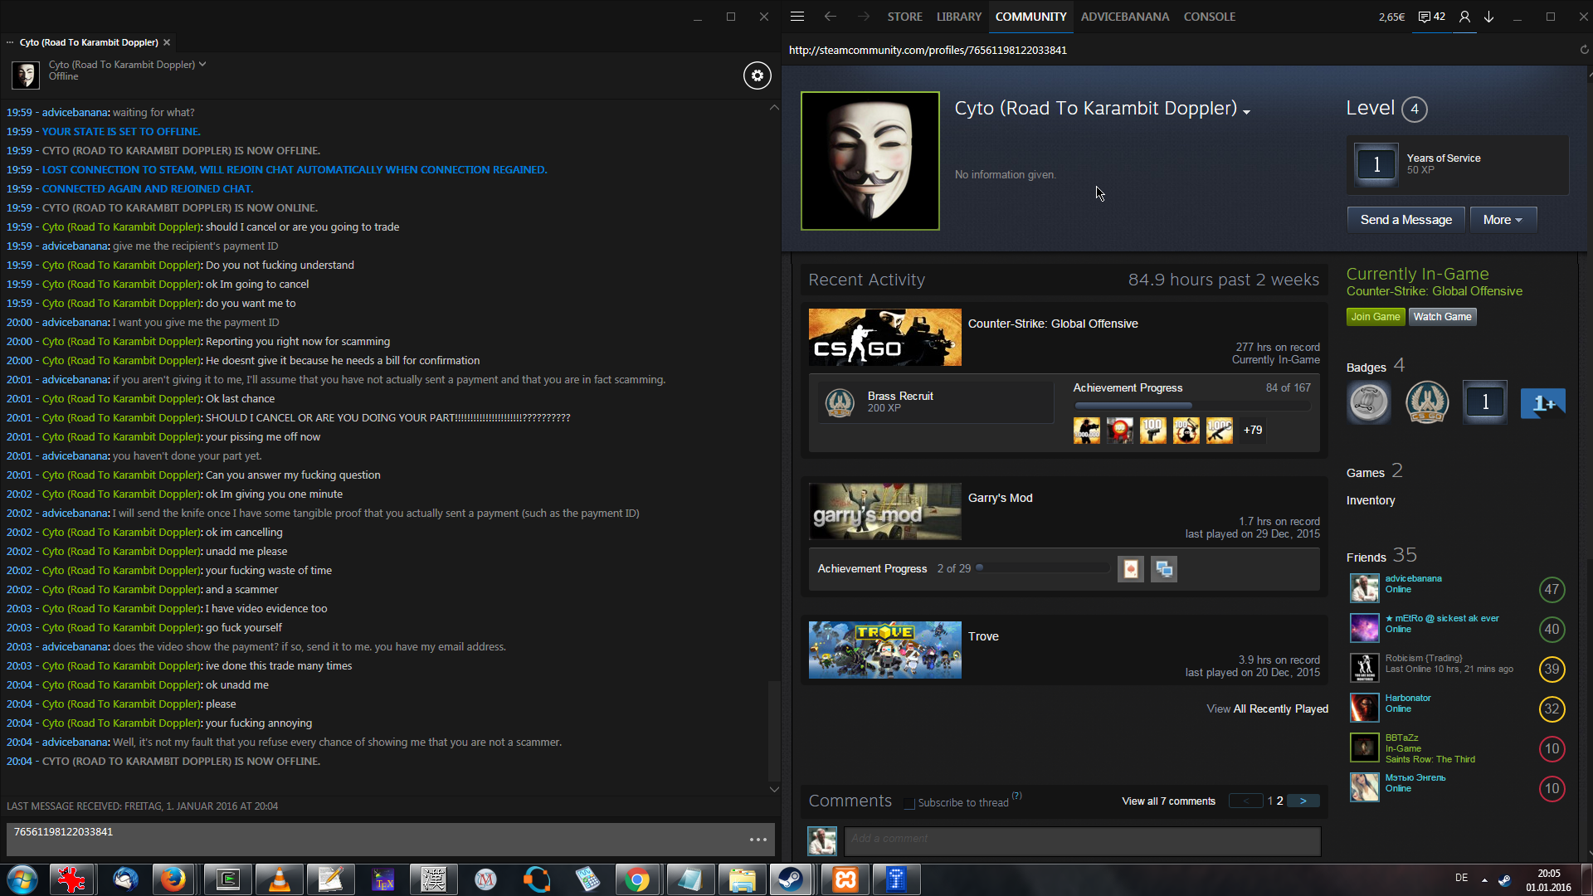Viewport: 1593px width, 896px height.
Task: Expand dropdown arrow next to profile name
Action: click(1246, 112)
